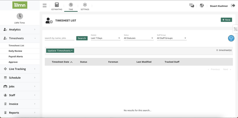Expand the Live Tracking chevron
Screen dimensions: 238x118
tap(35, 69)
